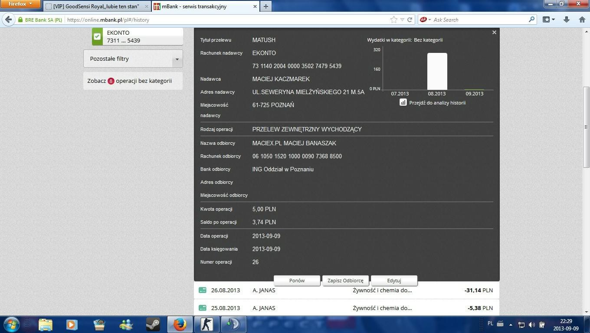
Task: Open Przejdź do analizy historii link
Action: [437, 103]
